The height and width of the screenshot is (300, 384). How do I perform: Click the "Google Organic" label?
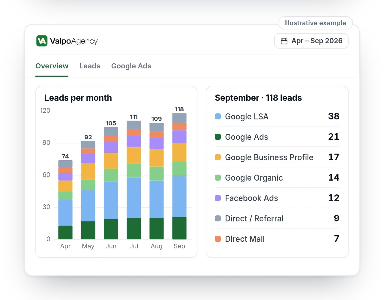click(x=254, y=178)
